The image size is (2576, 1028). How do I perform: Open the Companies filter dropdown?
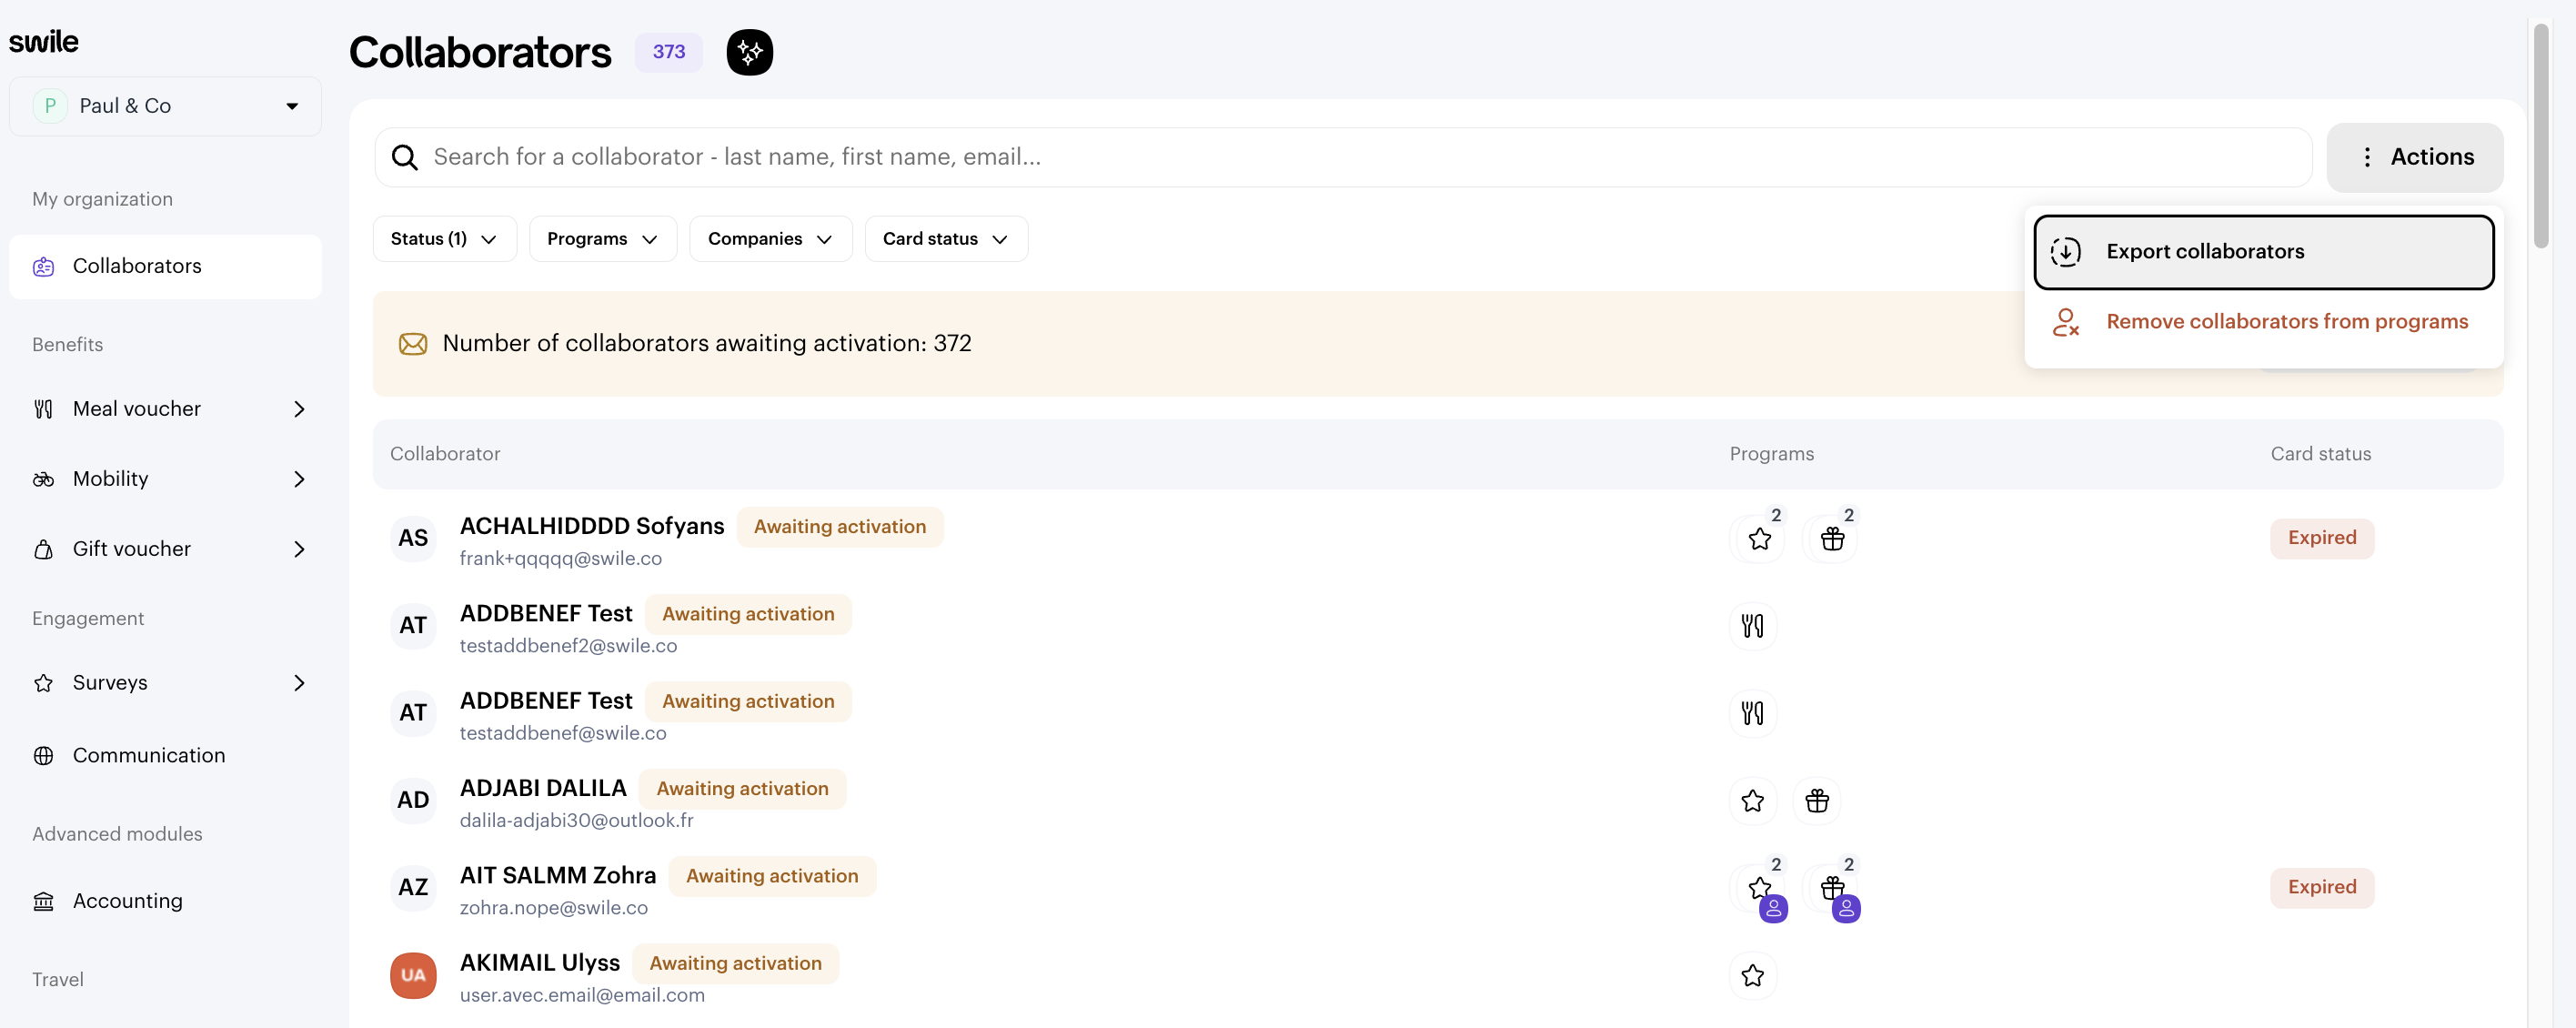click(770, 239)
